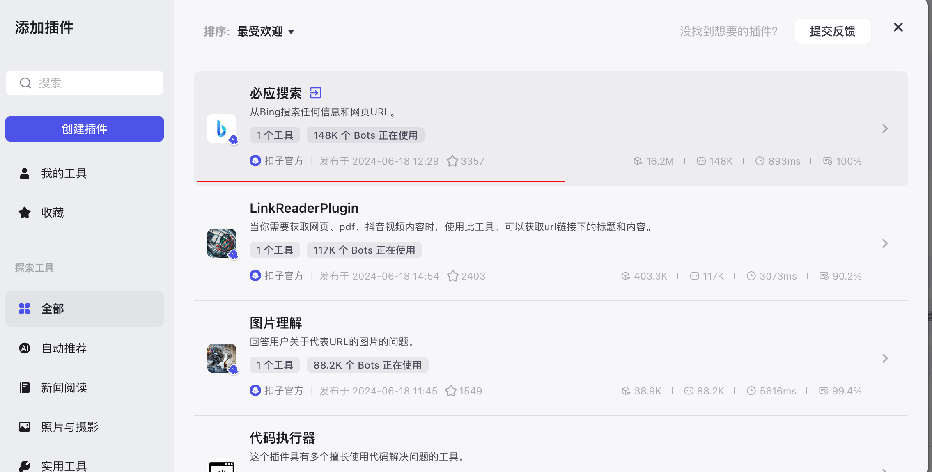Click the 图片理解 plugin thumbnail icon

point(222,358)
